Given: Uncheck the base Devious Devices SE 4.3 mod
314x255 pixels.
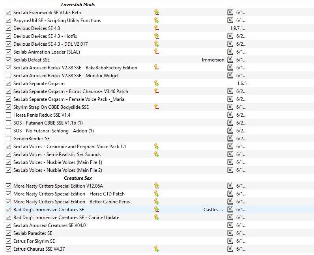Looking at the screenshot, I should pyautogui.click(x=8, y=28).
